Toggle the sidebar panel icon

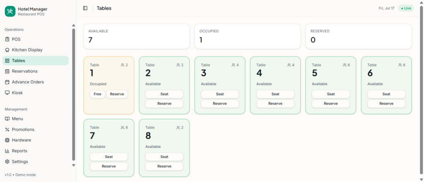[85, 8]
